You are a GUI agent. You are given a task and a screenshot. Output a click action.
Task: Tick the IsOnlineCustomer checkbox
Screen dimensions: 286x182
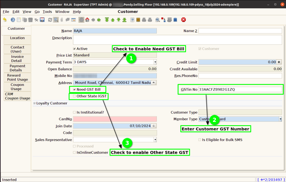[74, 153]
